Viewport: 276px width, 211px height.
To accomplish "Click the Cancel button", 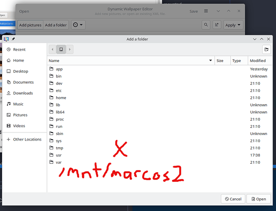I will click(233, 199).
